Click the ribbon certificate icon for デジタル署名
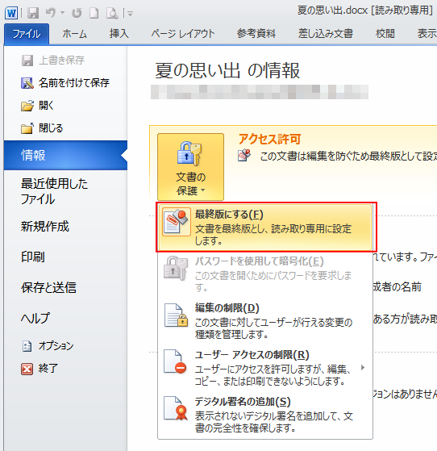This screenshot has height=451, width=437. click(176, 409)
